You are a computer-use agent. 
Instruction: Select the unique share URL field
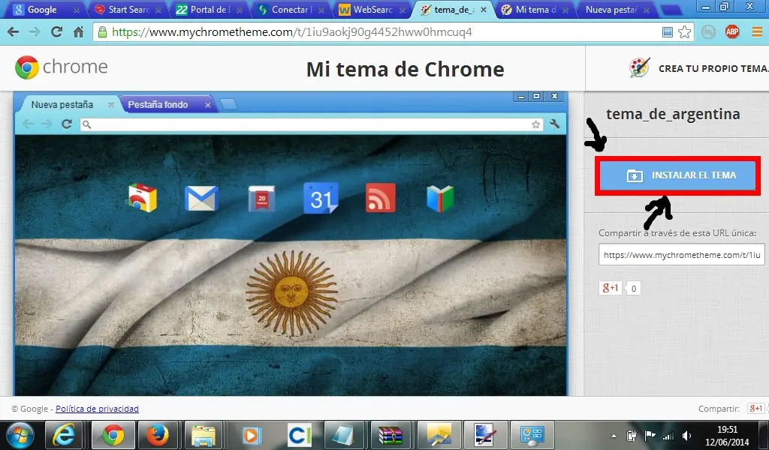tap(681, 255)
